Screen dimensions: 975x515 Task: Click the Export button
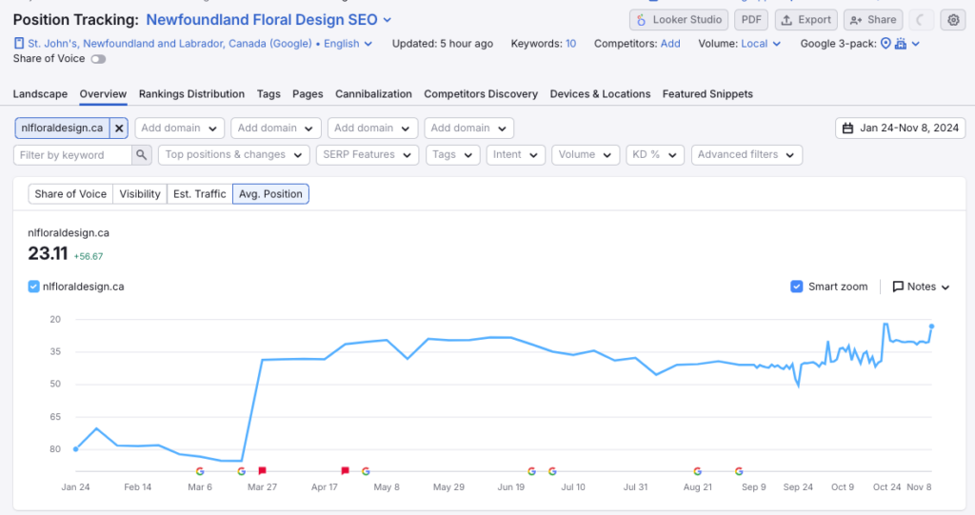click(806, 20)
